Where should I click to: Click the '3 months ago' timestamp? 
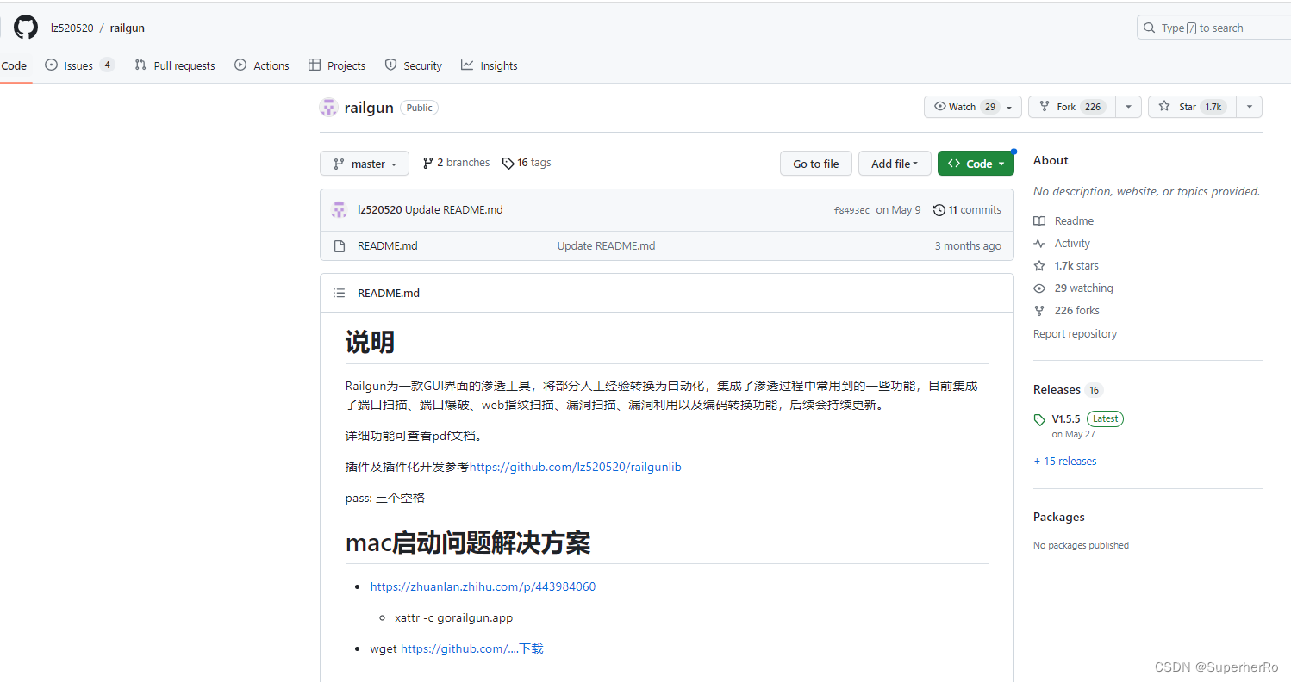968,246
